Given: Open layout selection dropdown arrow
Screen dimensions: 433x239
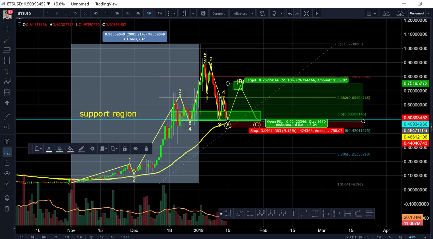Looking at the screenshot, I should pos(375,14).
